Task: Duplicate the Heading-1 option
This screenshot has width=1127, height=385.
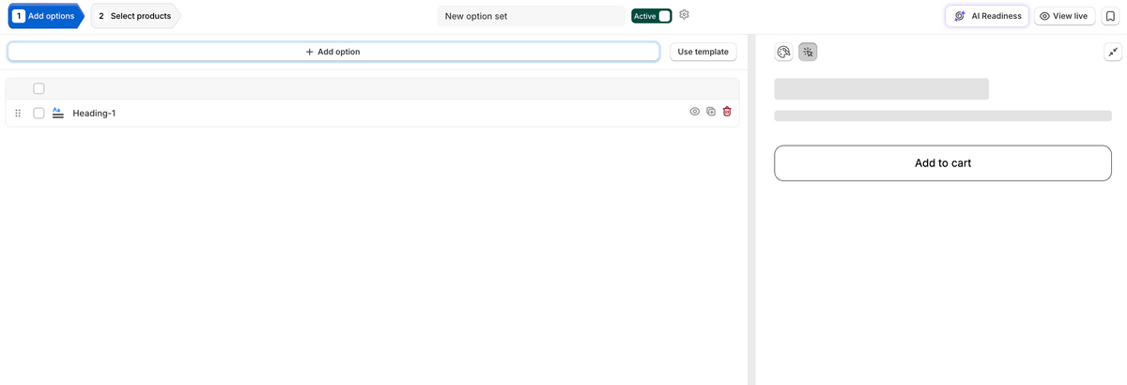Action: click(x=711, y=112)
